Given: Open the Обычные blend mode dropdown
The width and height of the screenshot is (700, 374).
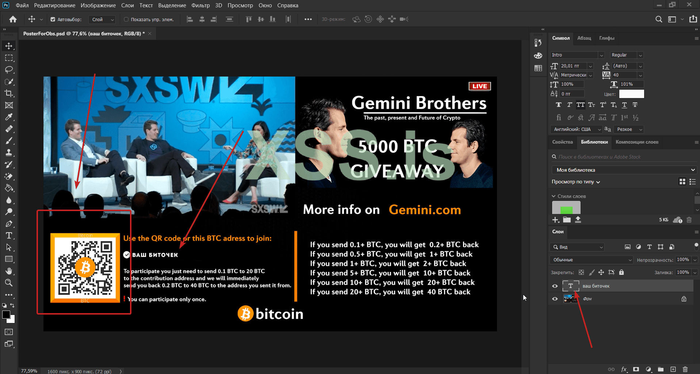Looking at the screenshot, I should pos(591,260).
